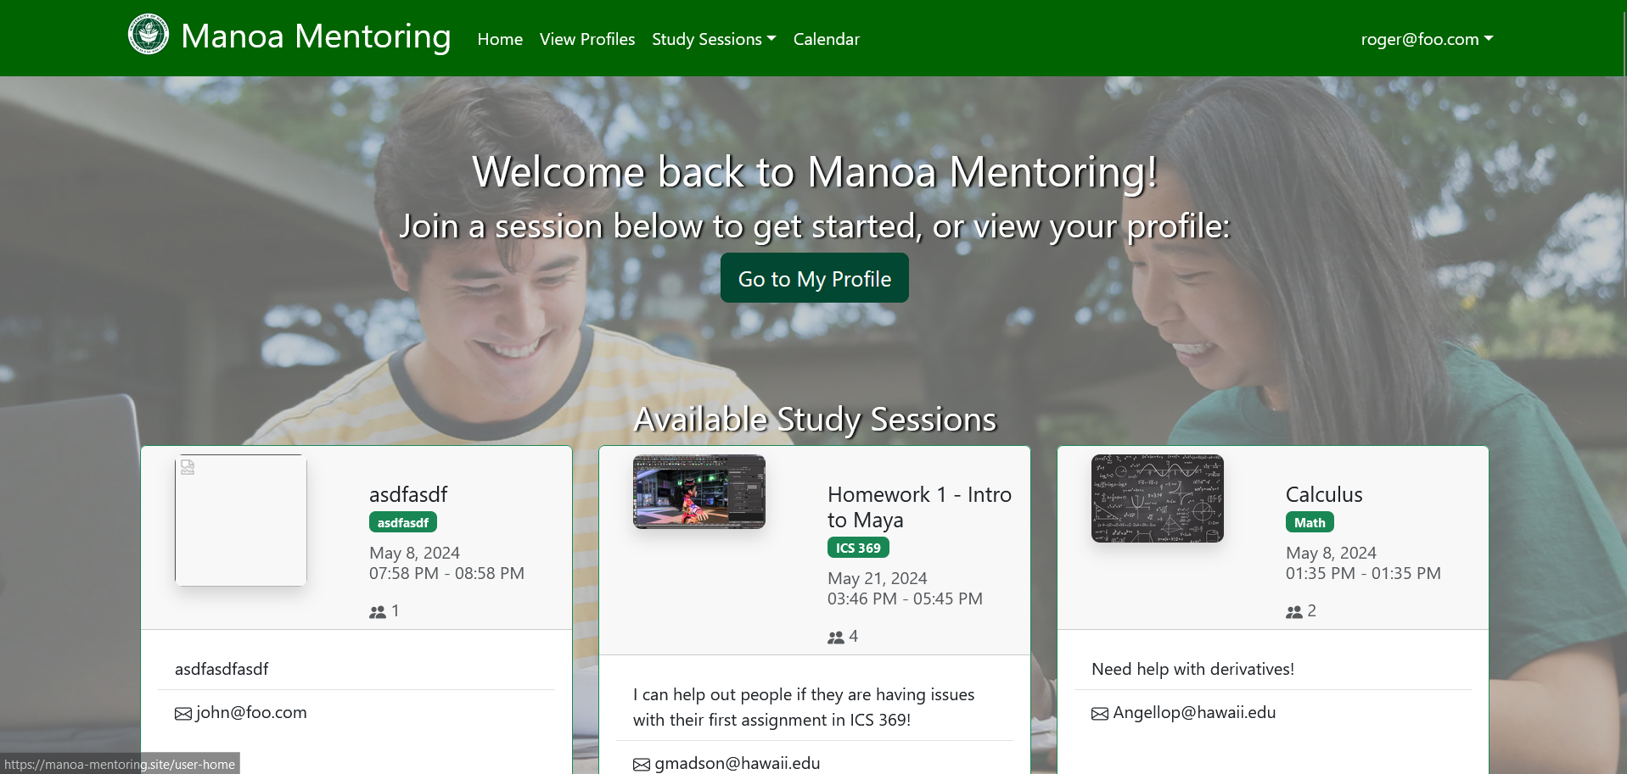Open the Home nav item
Screen dimensions: 1627x774
[500, 39]
